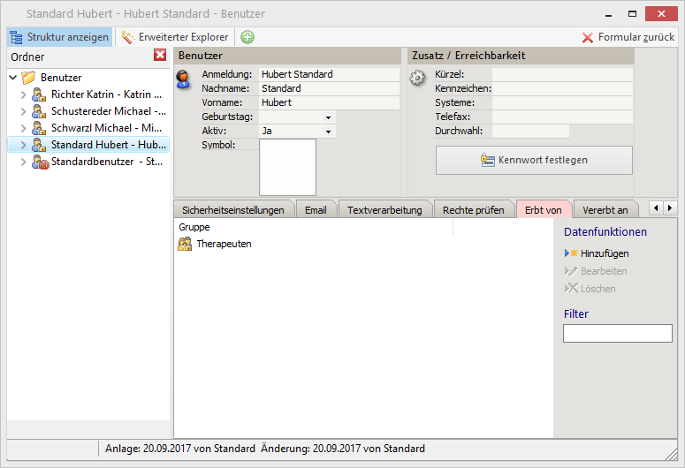
Task: Click the Standardbenutzer user icon in tree
Action: click(39, 162)
